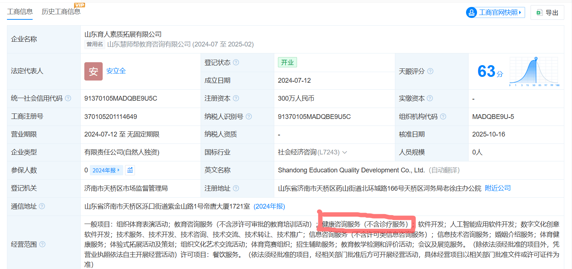The height and width of the screenshot is (269, 572).
Task: Click the 安 avatar of legal representative
Action: tap(93, 71)
